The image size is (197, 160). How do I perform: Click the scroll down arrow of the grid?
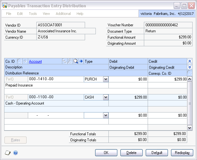(190, 127)
